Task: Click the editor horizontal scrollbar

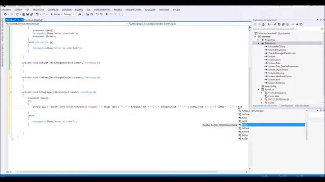Action: coord(118,172)
